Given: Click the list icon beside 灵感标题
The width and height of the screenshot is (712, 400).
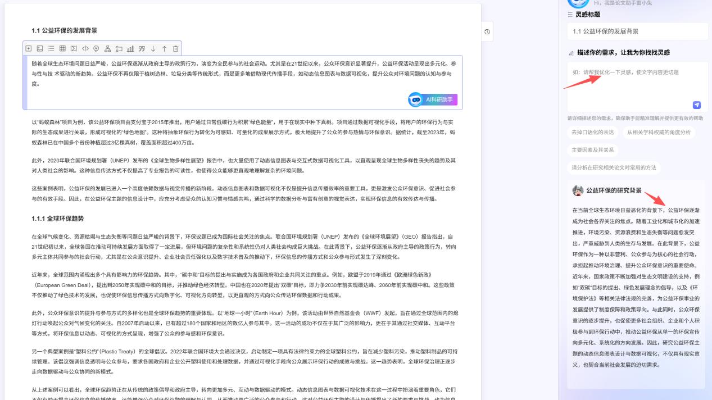Looking at the screenshot, I should tap(570, 15).
